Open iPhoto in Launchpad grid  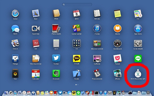pos(117,73)
